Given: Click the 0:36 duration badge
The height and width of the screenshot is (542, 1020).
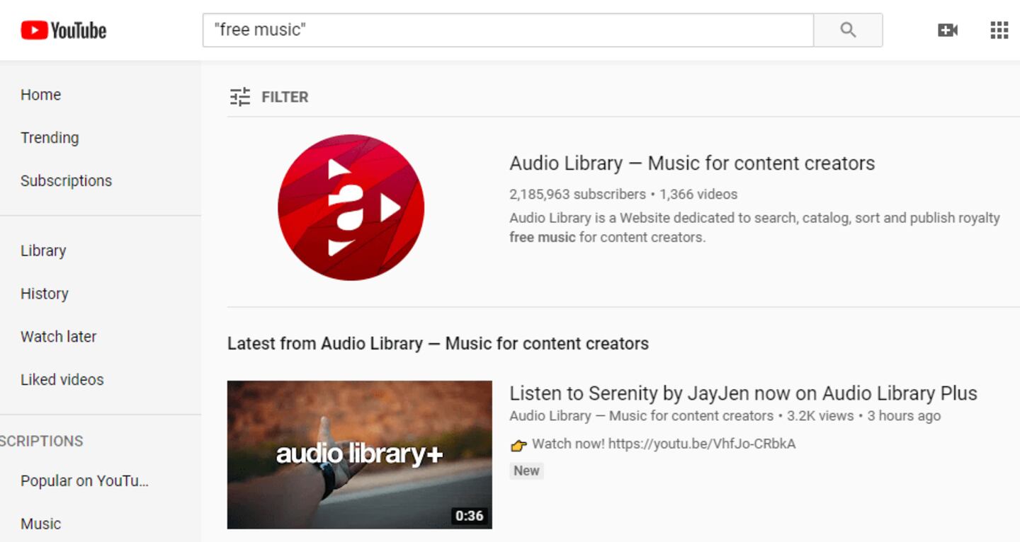Looking at the screenshot, I should point(469,516).
